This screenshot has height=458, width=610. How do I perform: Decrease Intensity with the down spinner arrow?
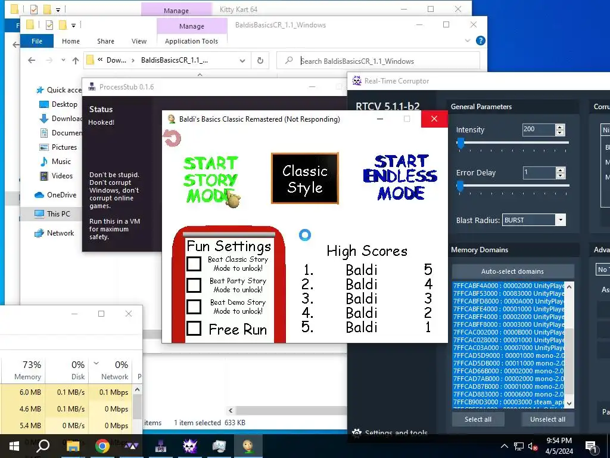click(x=560, y=132)
